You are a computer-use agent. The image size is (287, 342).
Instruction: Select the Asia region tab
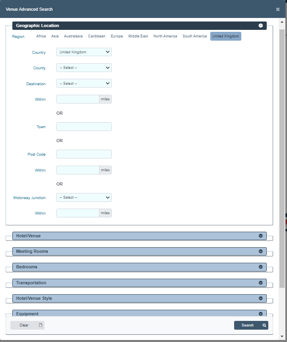tap(55, 36)
